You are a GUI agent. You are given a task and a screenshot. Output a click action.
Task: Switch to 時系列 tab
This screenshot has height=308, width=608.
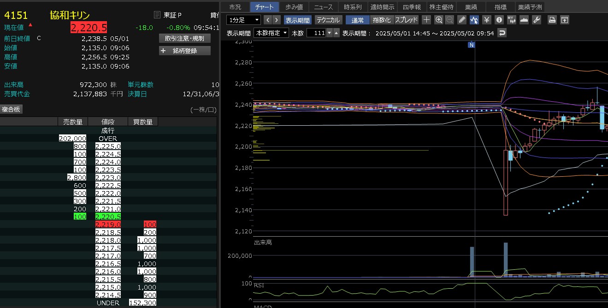[x=353, y=7]
